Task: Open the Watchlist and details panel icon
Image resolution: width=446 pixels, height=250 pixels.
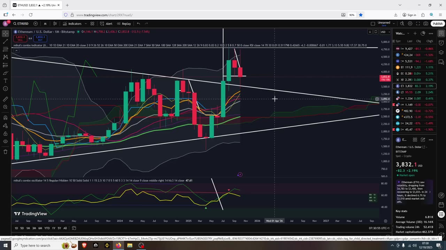Action: (441, 33)
